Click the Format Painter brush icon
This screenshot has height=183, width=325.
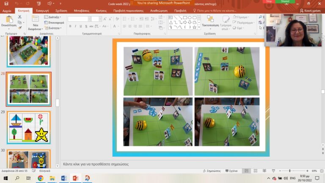pyautogui.click(x=20, y=28)
